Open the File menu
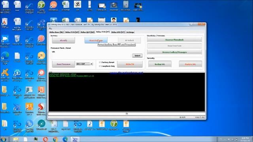This screenshot has width=253, height=142. pos(50,28)
